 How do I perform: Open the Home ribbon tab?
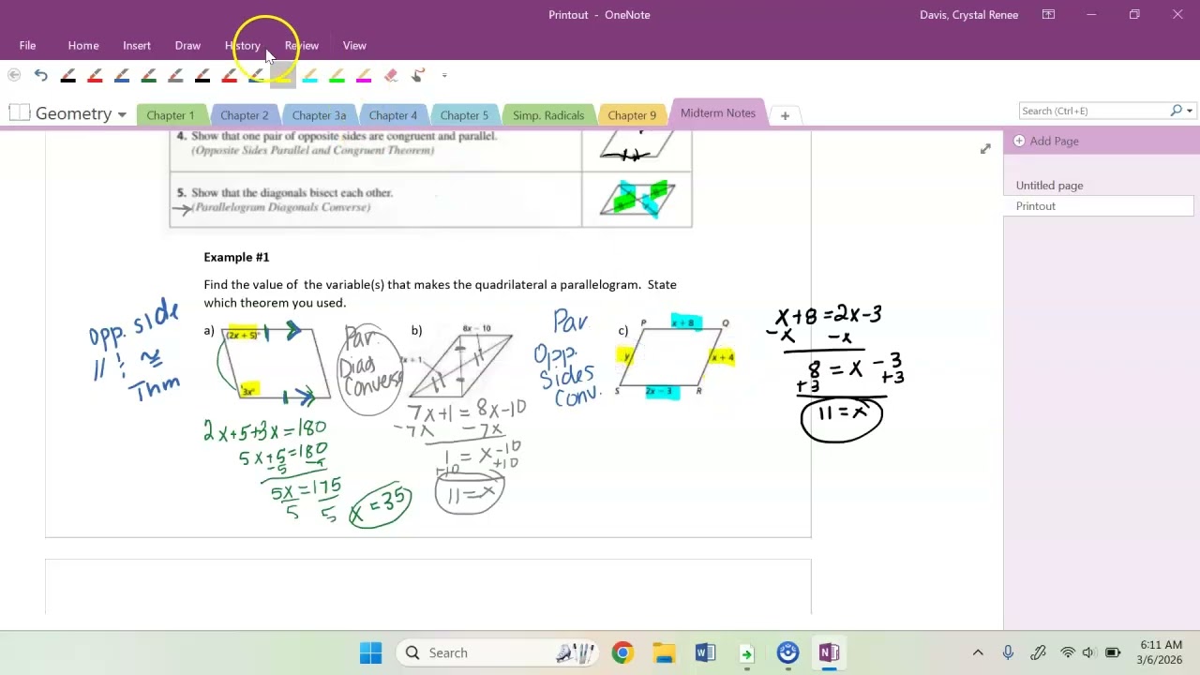tap(83, 45)
